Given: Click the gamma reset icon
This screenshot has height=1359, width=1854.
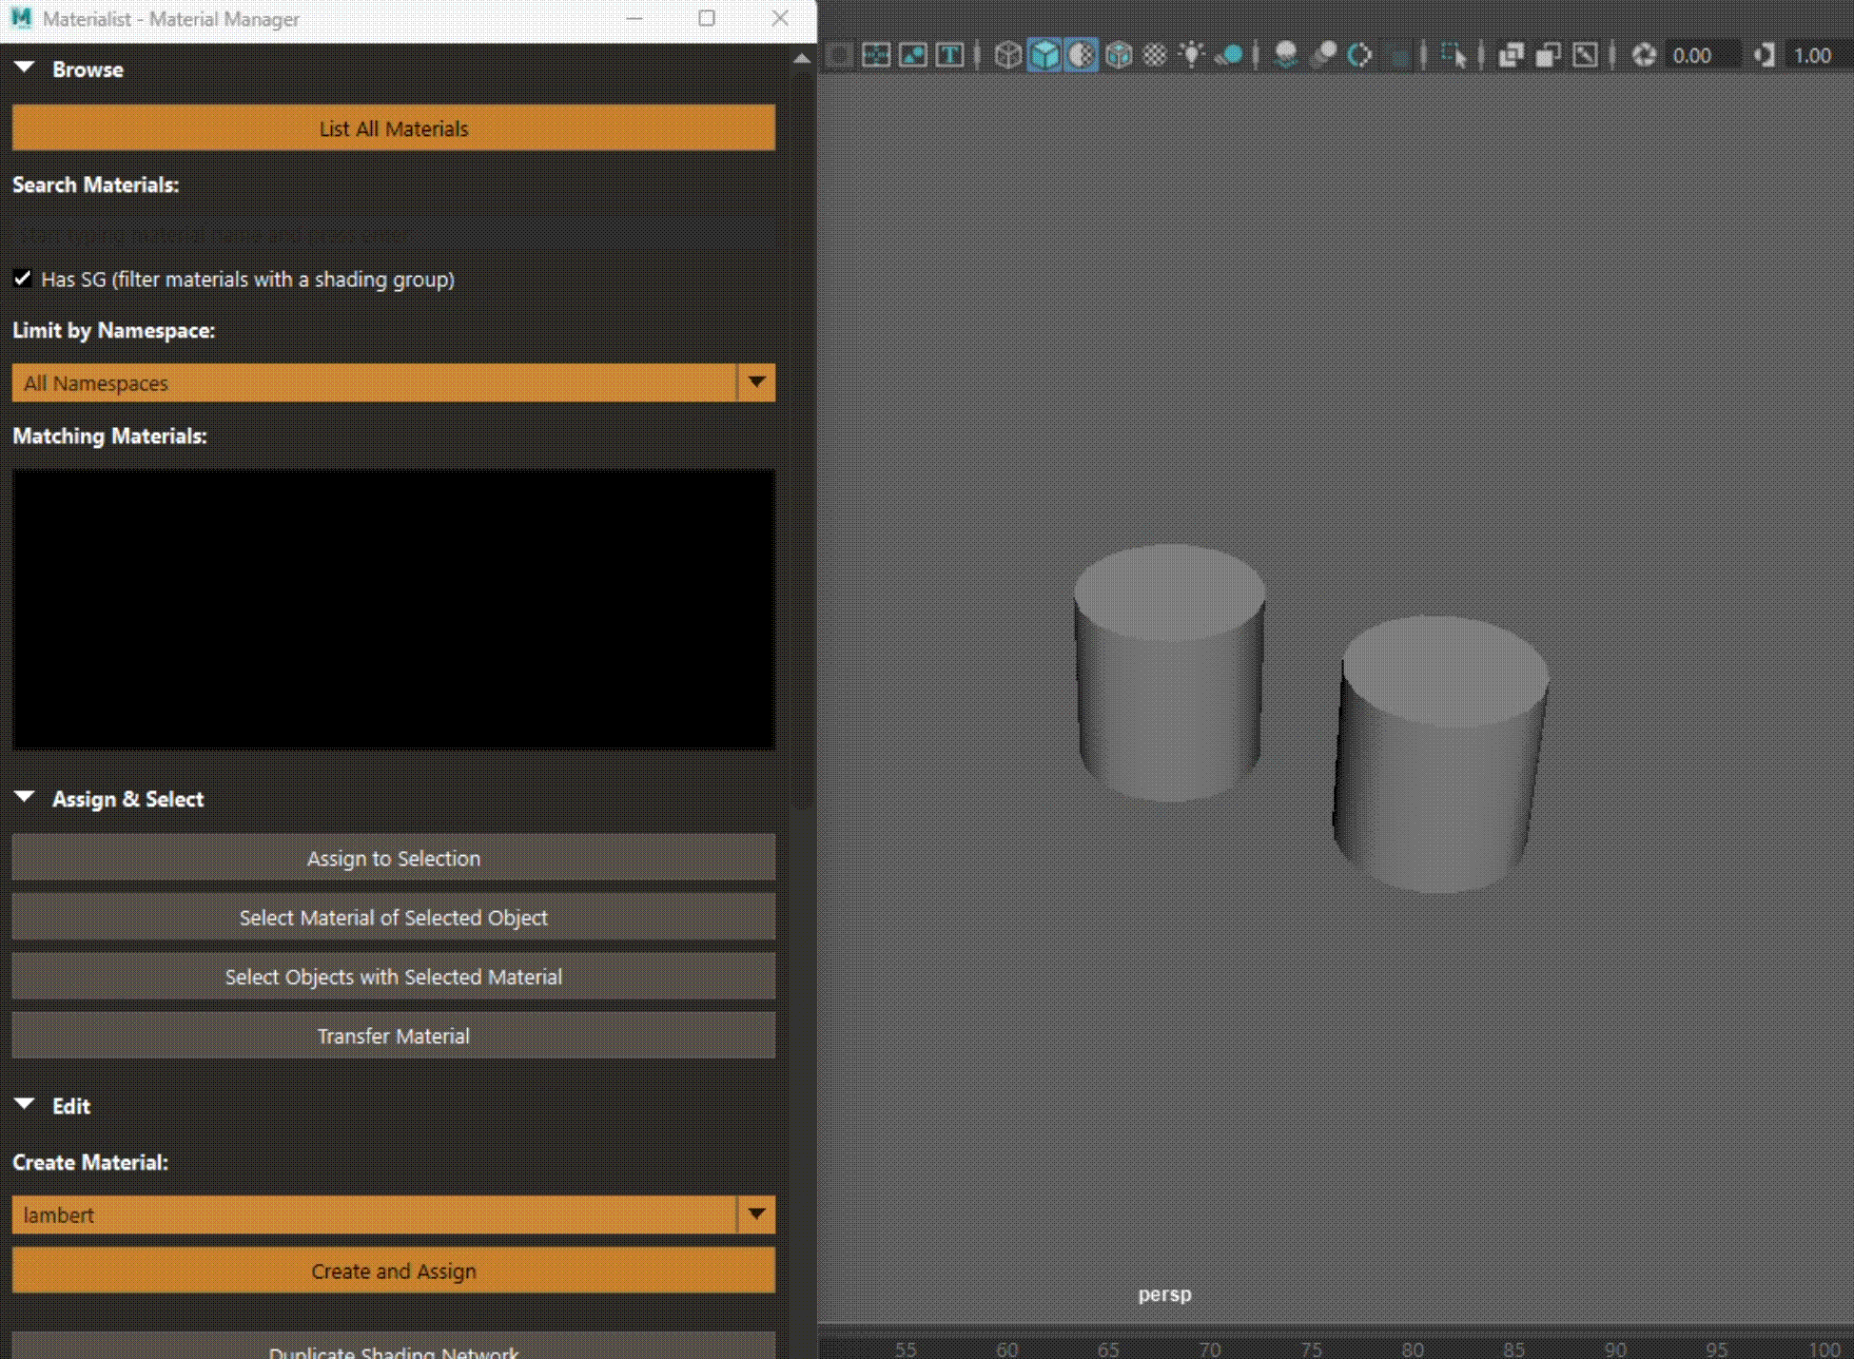Looking at the screenshot, I should pyautogui.click(x=1765, y=55).
